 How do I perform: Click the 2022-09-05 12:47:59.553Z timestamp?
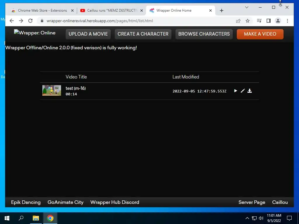click(199, 91)
